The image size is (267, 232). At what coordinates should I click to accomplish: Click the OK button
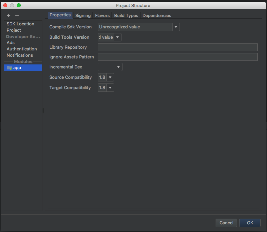(x=250, y=223)
